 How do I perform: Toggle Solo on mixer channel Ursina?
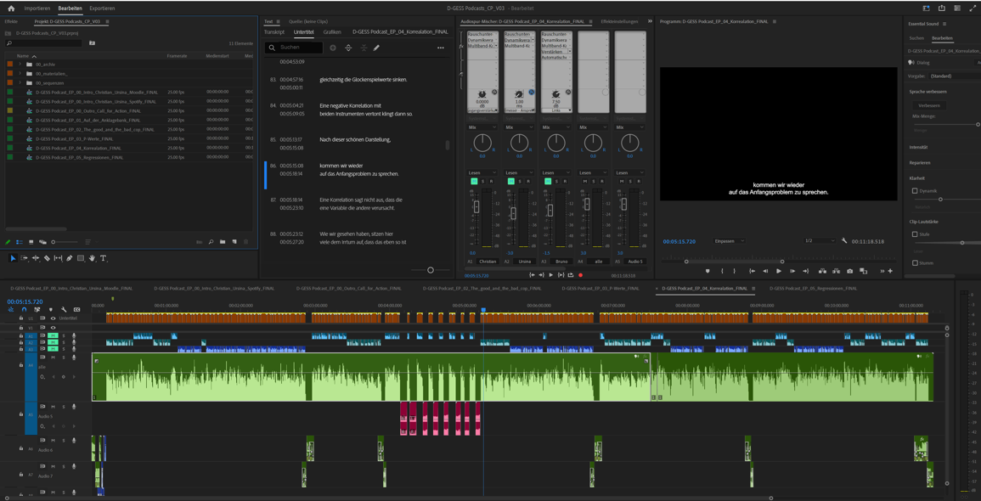click(x=520, y=182)
